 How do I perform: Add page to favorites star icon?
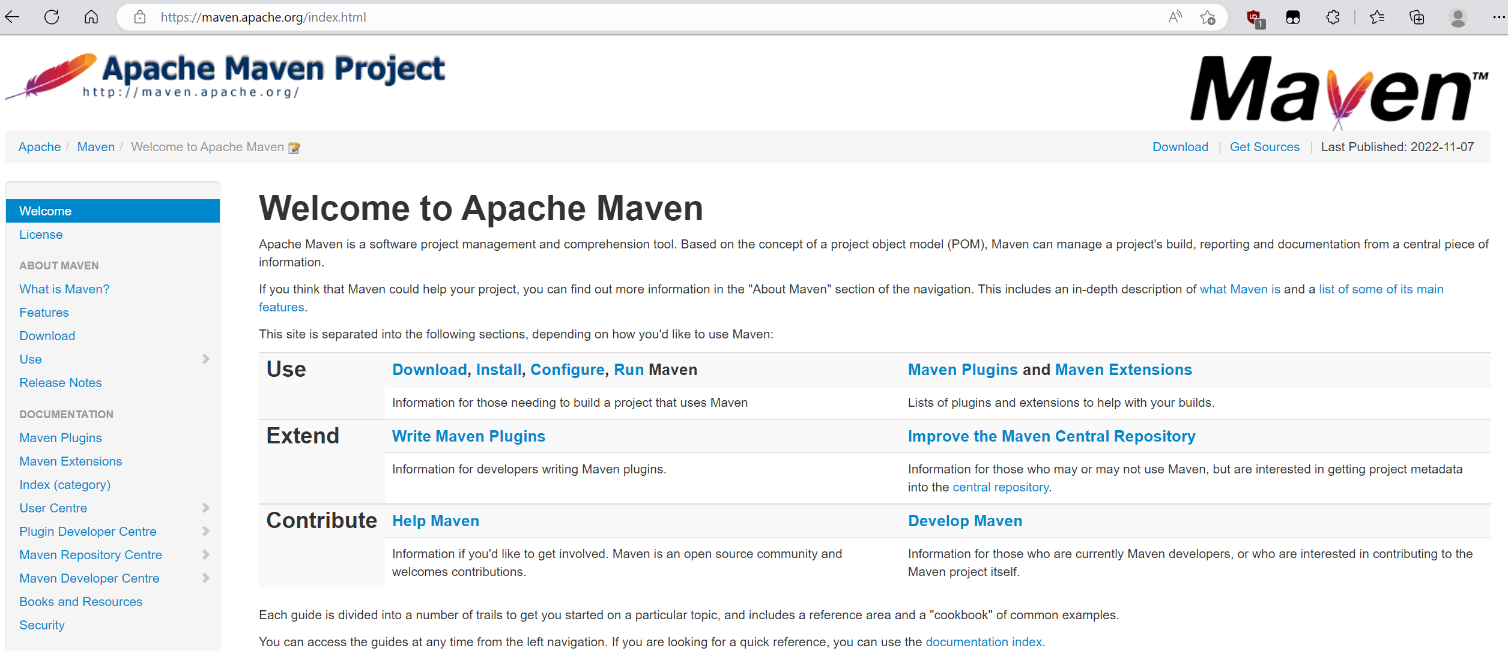click(x=1208, y=17)
